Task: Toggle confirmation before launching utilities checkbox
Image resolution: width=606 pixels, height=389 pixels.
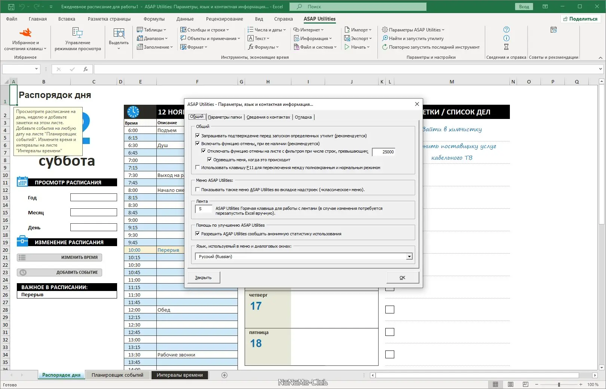Action: pyautogui.click(x=198, y=136)
